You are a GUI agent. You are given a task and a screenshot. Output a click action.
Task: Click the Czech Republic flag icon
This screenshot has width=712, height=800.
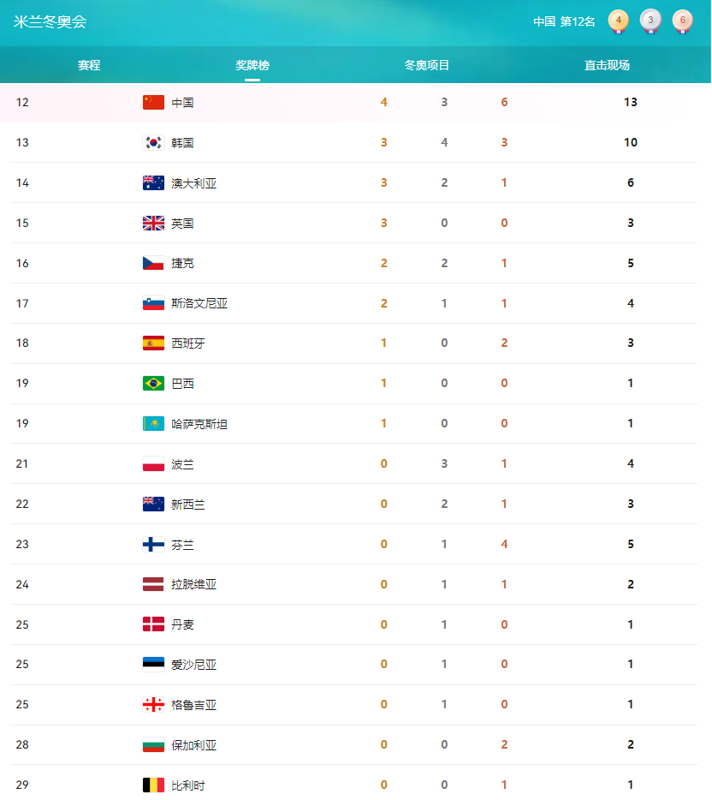click(153, 263)
